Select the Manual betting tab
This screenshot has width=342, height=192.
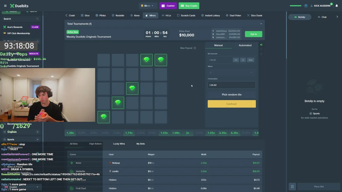click(x=218, y=45)
